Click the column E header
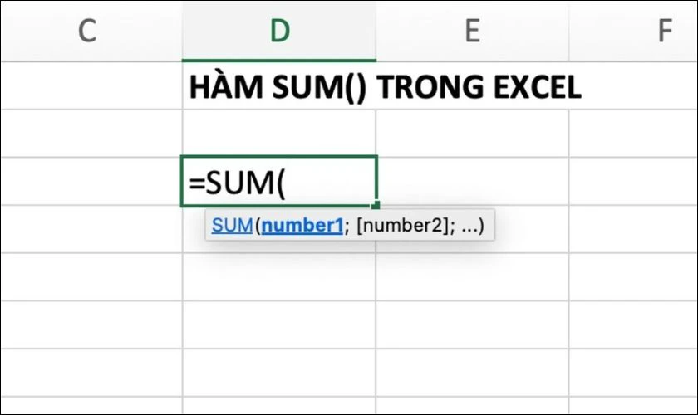 tap(472, 31)
